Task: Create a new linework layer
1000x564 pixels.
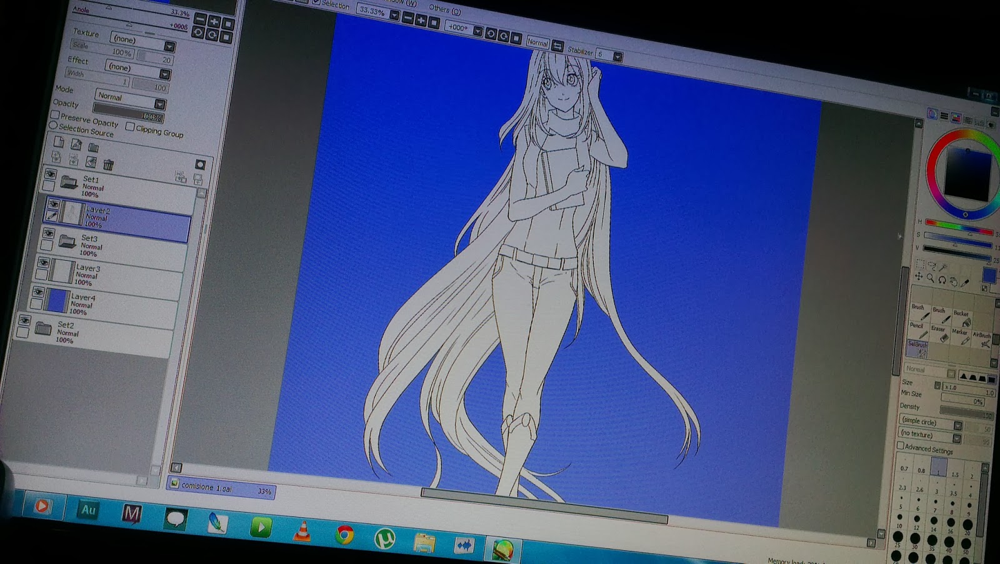Action: pos(76,145)
